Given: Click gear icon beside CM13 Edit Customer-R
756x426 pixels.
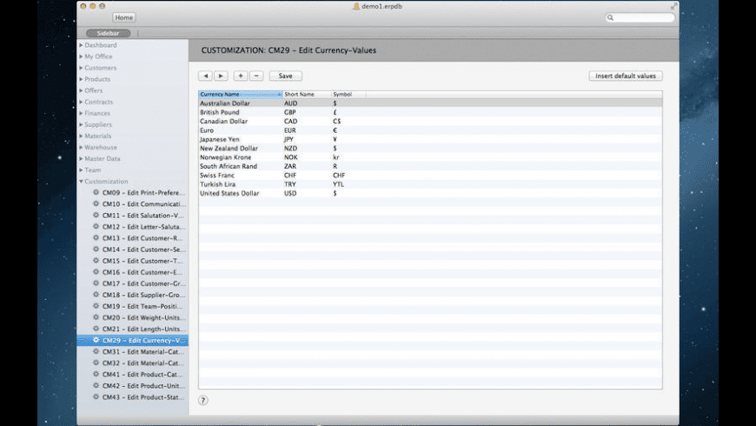Looking at the screenshot, I should (96, 238).
